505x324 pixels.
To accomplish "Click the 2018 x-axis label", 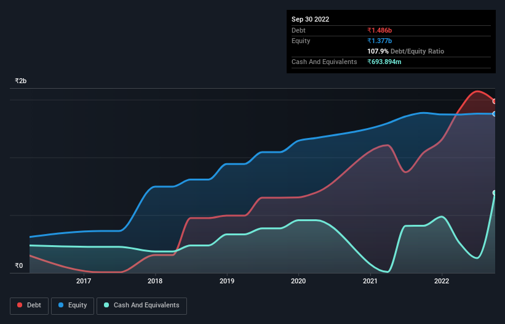I will [155, 281].
